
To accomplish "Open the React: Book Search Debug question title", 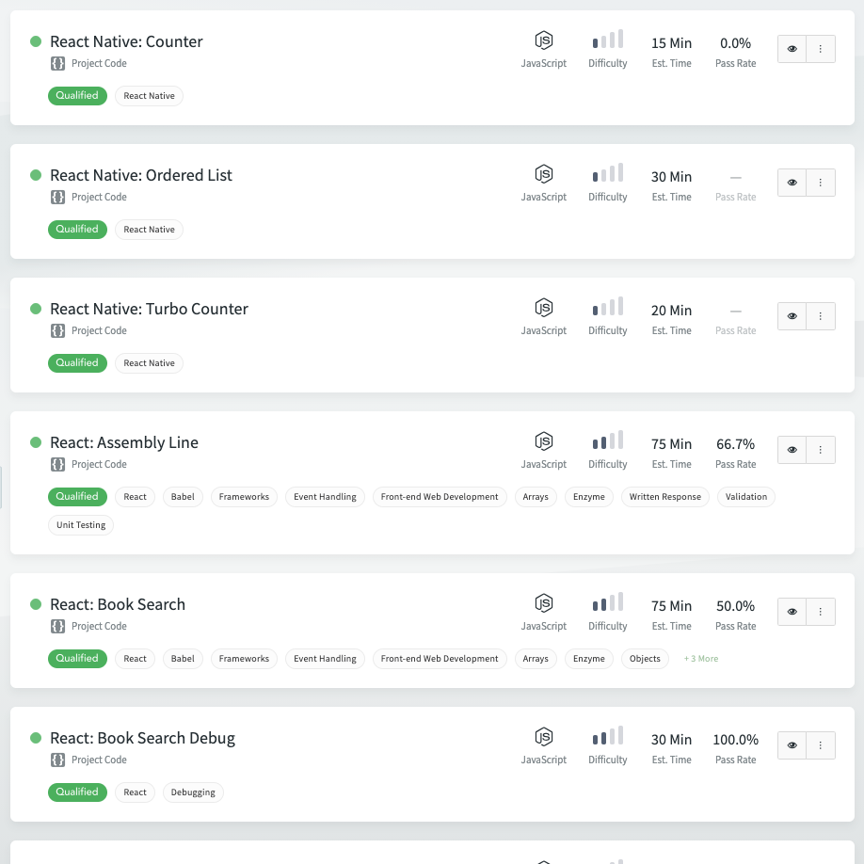I will pyautogui.click(x=142, y=739).
